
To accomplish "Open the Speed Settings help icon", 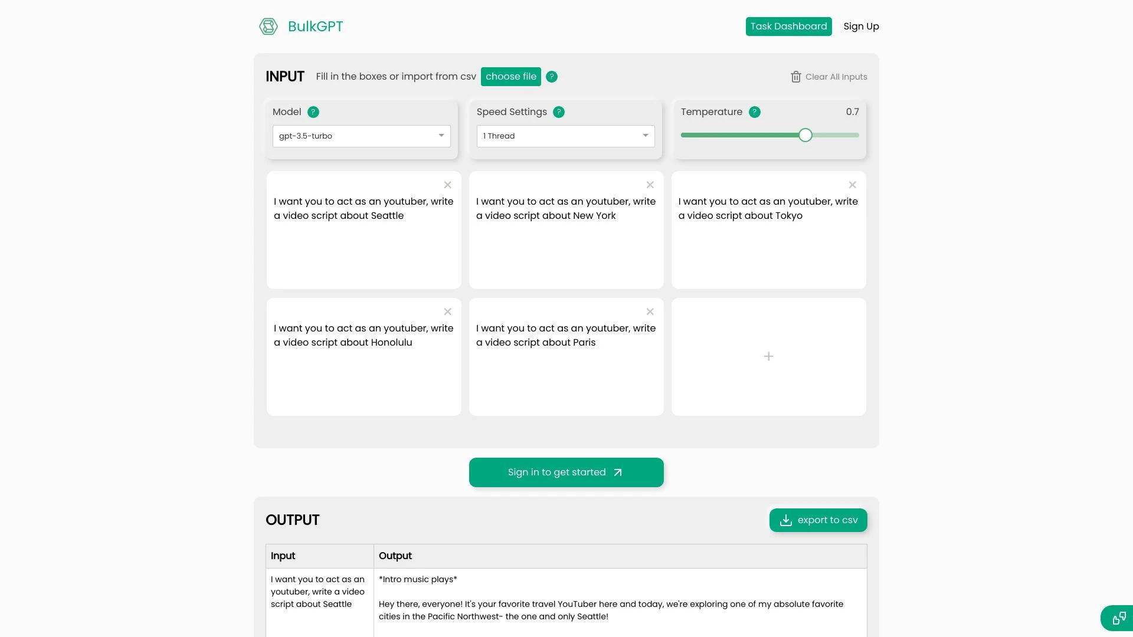I will click(x=559, y=111).
